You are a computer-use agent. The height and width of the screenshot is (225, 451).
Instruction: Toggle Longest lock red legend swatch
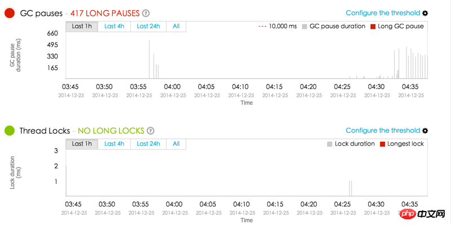tap(382, 144)
